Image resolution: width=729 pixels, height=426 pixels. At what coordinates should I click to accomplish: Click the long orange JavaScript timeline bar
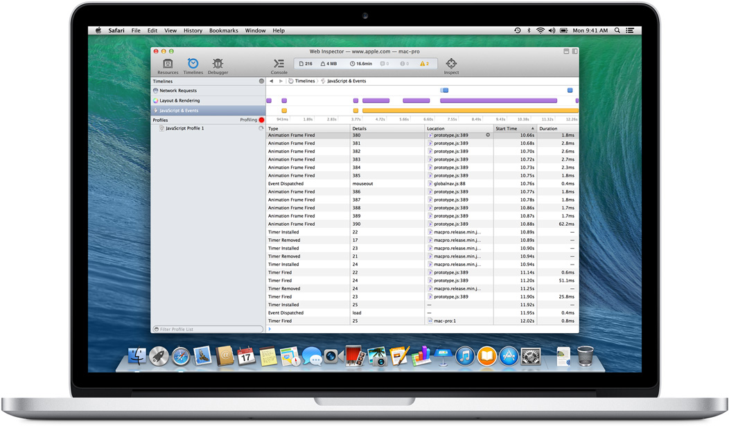[x=470, y=111]
